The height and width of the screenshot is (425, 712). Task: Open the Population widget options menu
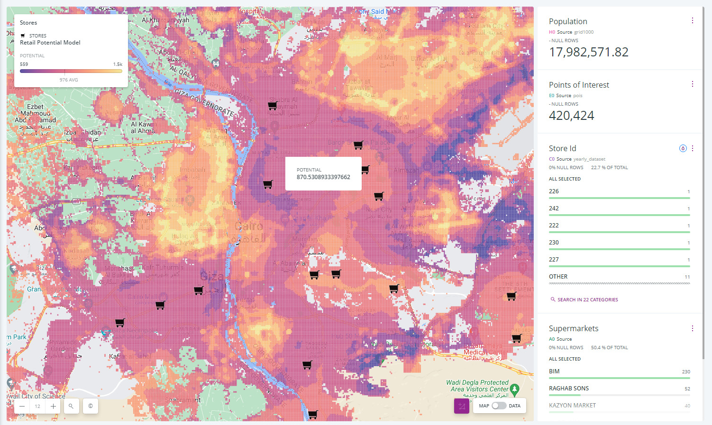pos(693,20)
